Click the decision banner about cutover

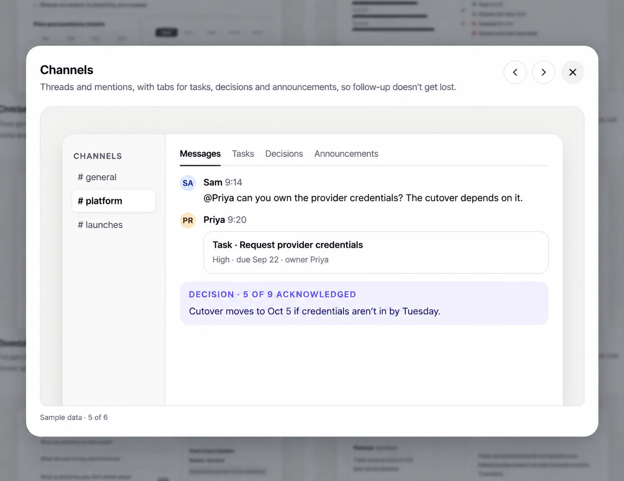(x=364, y=303)
